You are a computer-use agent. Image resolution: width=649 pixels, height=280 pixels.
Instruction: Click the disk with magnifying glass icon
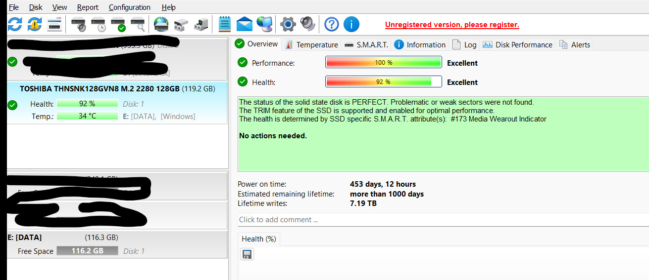click(138, 24)
